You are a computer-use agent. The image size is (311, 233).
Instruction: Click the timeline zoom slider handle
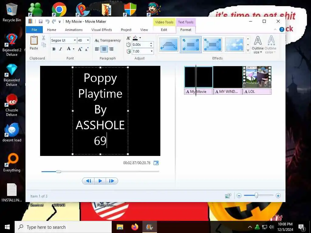coord(256,196)
